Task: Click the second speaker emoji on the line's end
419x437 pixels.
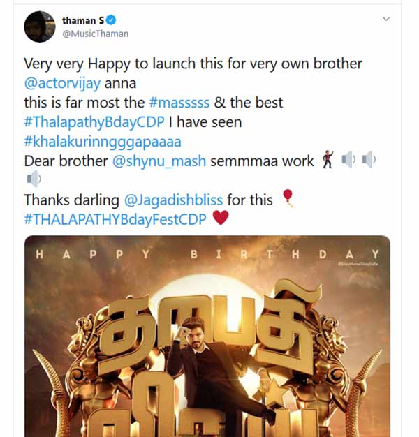Action: pyautogui.click(x=369, y=161)
